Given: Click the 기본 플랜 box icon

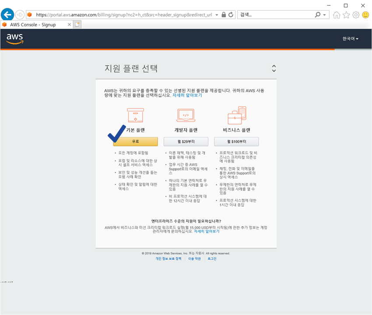Looking at the screenshot, I should click(x=136, y=115).
